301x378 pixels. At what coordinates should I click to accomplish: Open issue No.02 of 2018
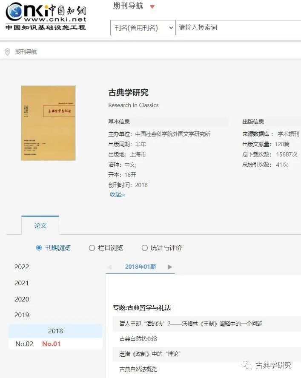tap(24, 344)
